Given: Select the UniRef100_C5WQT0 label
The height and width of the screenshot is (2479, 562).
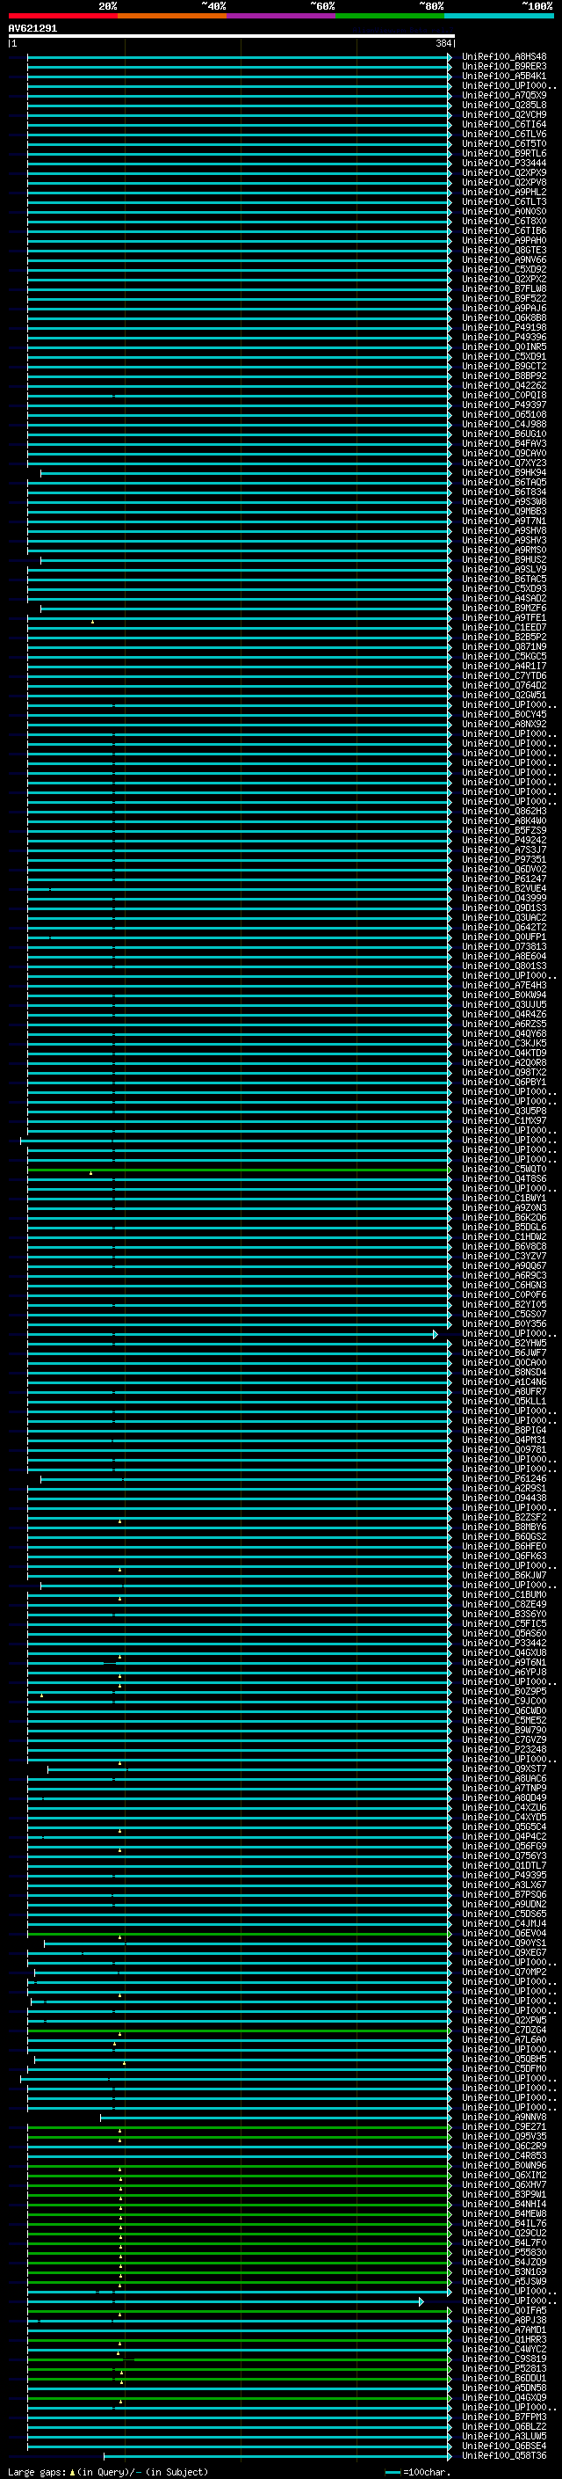Looking at the screenshot, I should (x=503, y=1170).
